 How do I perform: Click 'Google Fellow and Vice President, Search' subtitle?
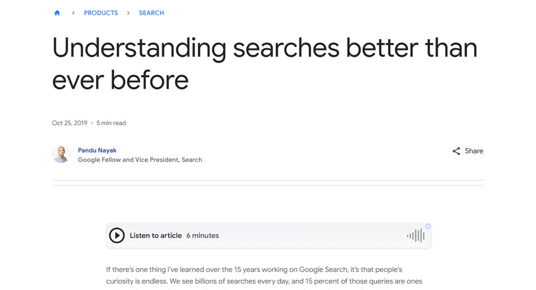click(140, 160)
